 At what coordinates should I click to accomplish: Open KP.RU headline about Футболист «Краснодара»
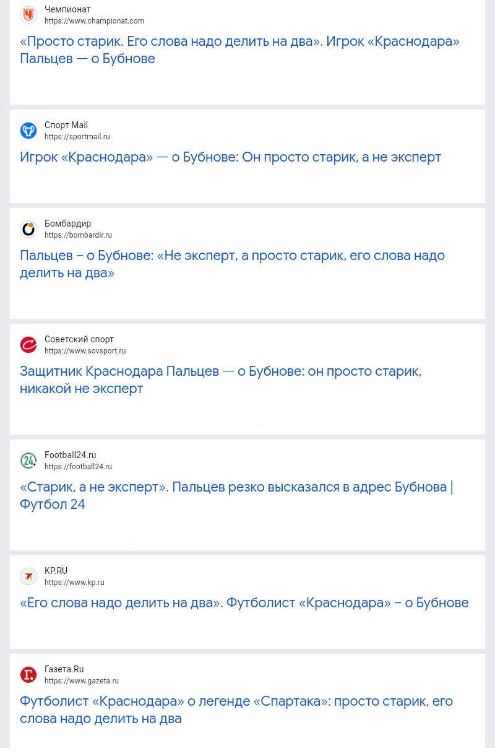coord(244,603)
